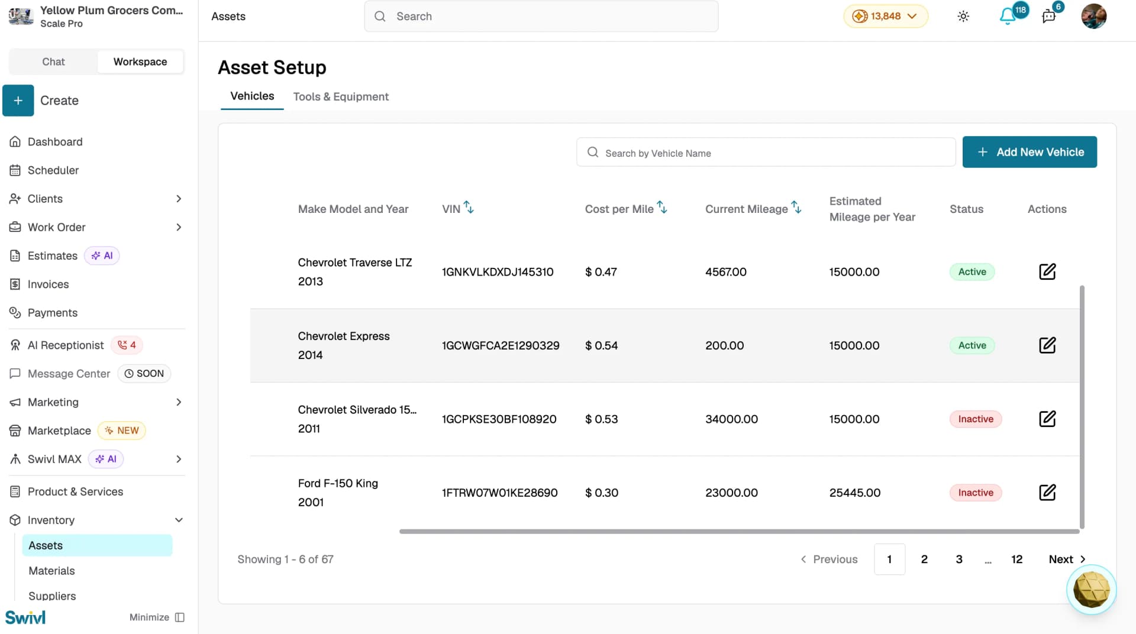This screenshot has width=1136, height=634.
Task: Open user profile avatar
Action: coord(1093,17)
